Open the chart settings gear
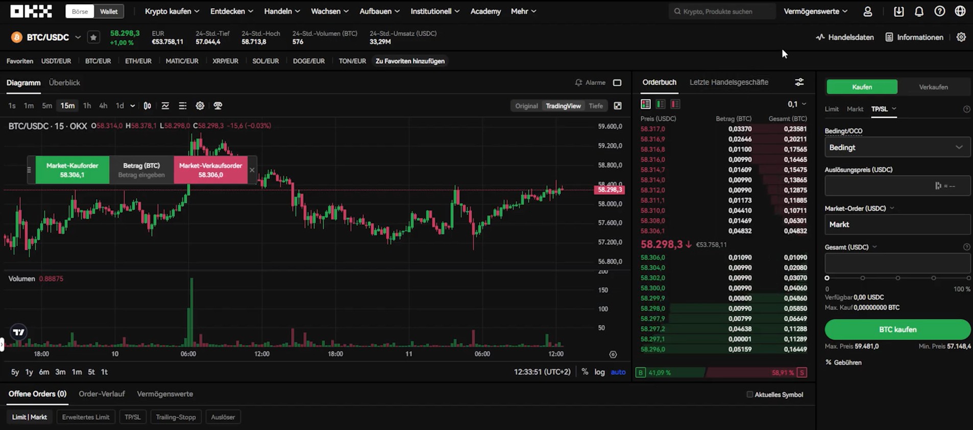 click(x=200, y=106)
